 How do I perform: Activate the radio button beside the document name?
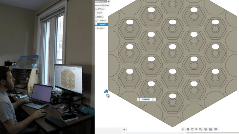tap(109, 1)
